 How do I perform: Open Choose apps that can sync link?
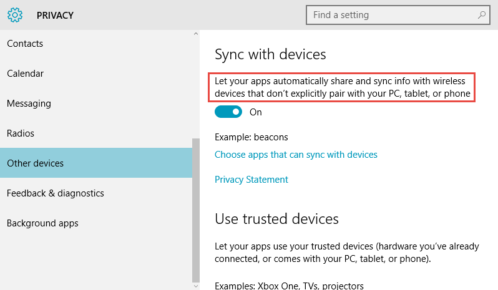click(x=296, y=155)
